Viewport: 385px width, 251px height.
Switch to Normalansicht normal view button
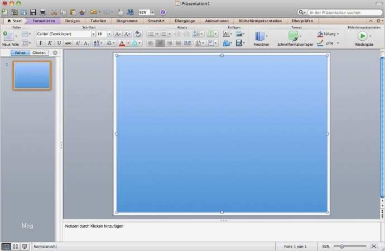point(6,247)
